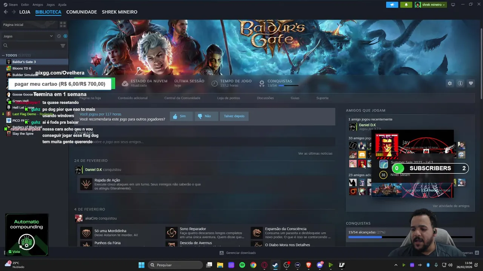
Task: Open the Amigos menu
Action: [38, 5]
